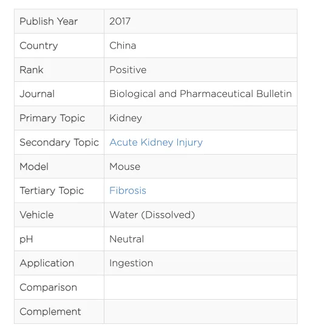This screenshot has width=323, height=330.
Task: Select the Ingestion application value
Action: point(131,263)
